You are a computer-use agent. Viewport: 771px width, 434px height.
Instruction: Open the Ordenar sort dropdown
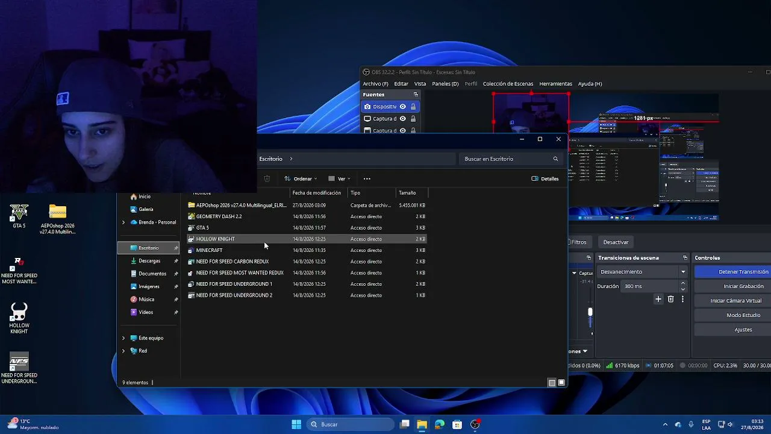(x=301, y=178)
